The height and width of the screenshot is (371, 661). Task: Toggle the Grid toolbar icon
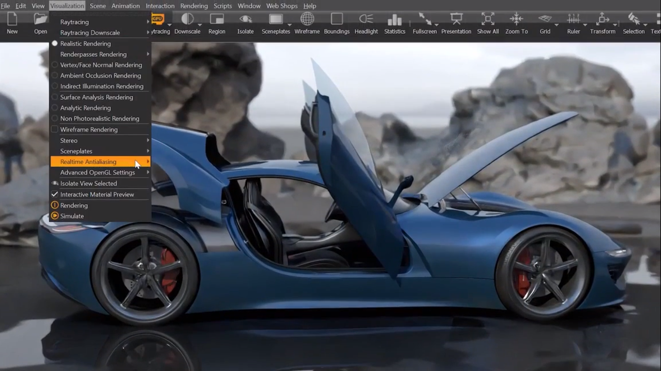tap(545, 19)
